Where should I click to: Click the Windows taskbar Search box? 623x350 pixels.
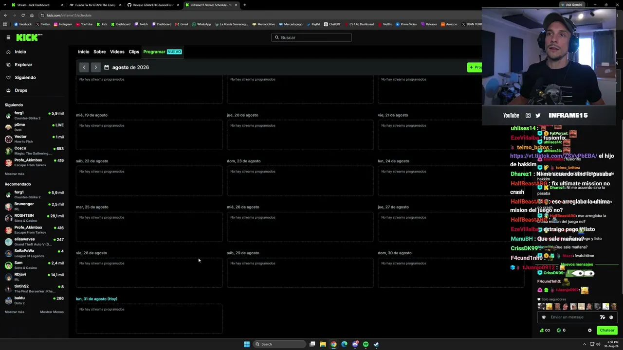pos(279,344)
